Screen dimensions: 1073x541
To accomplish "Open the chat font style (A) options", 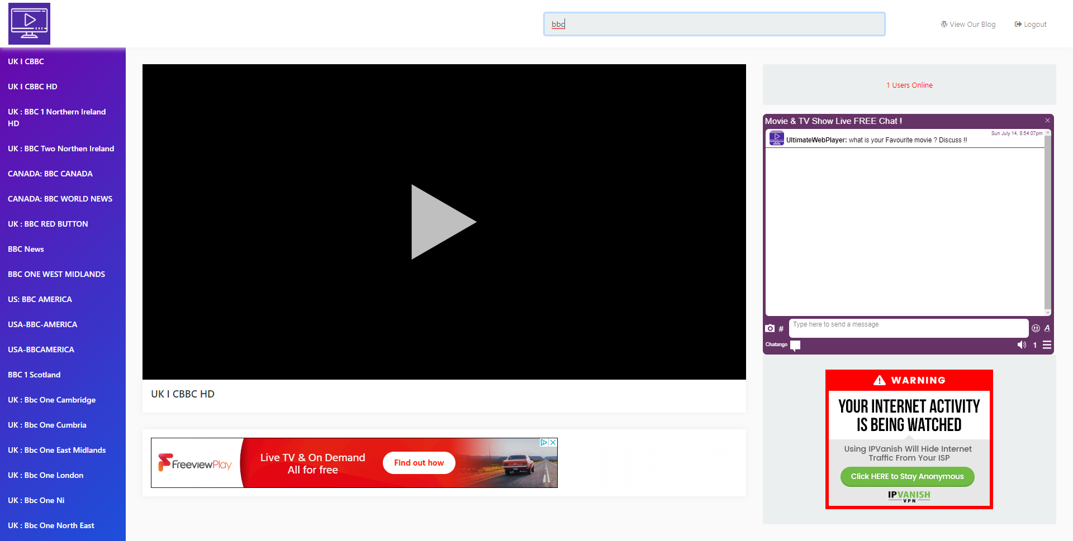I will point(1047,328).
